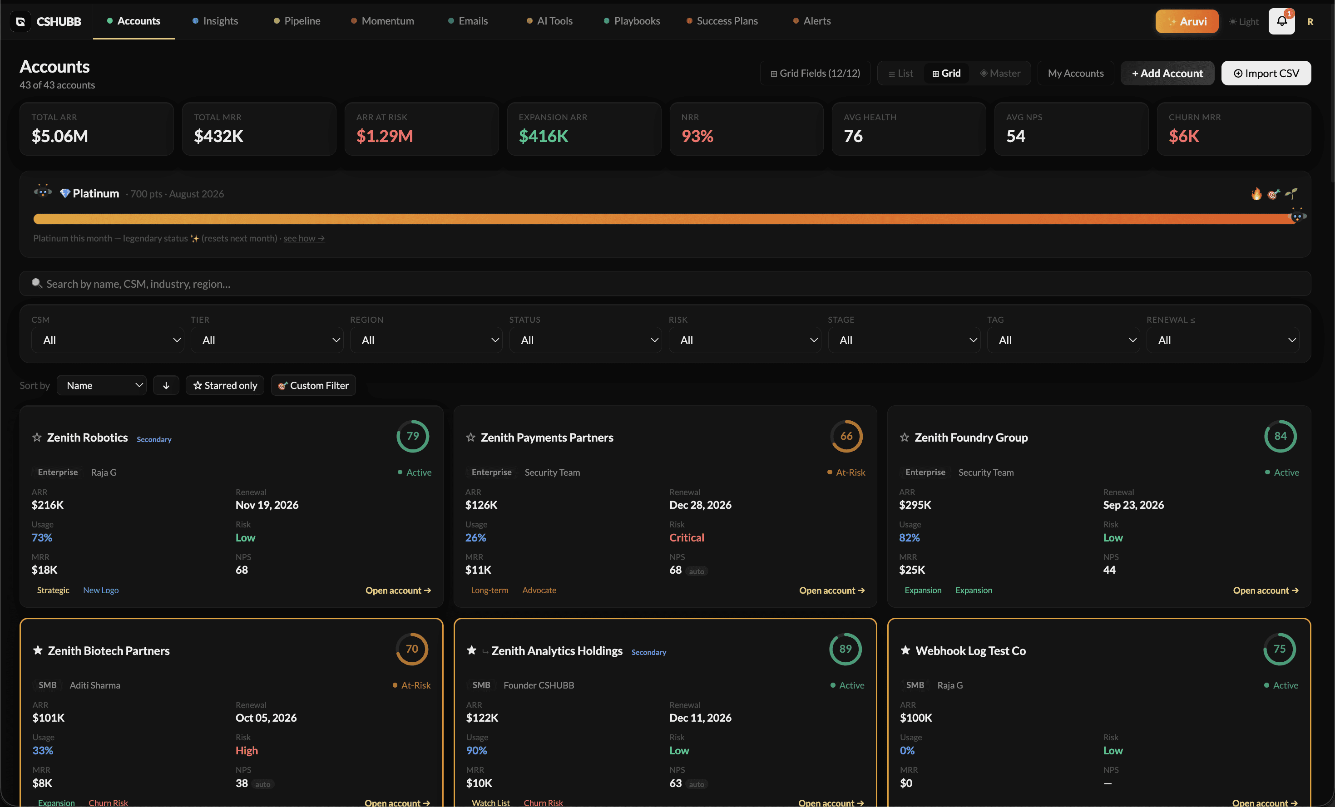Toggle Starred only filter
Image resolution: width=1335 pixels, height=807 pixels.
[225, 385]
